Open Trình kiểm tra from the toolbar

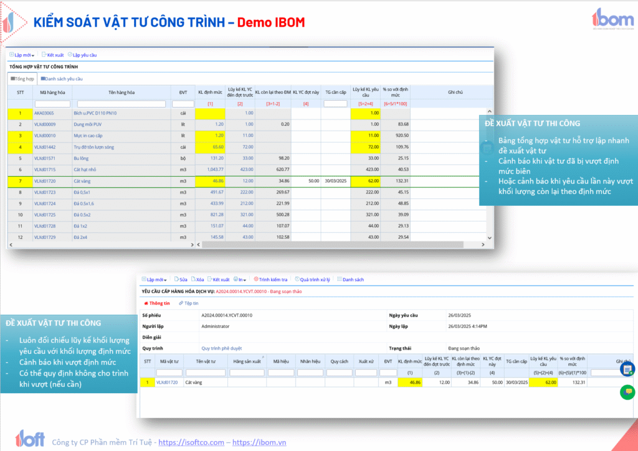coord(270,280)
